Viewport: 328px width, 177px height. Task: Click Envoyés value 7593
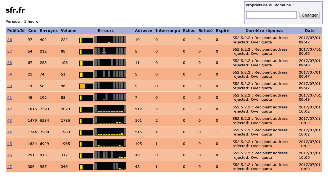tap(44, 109)
